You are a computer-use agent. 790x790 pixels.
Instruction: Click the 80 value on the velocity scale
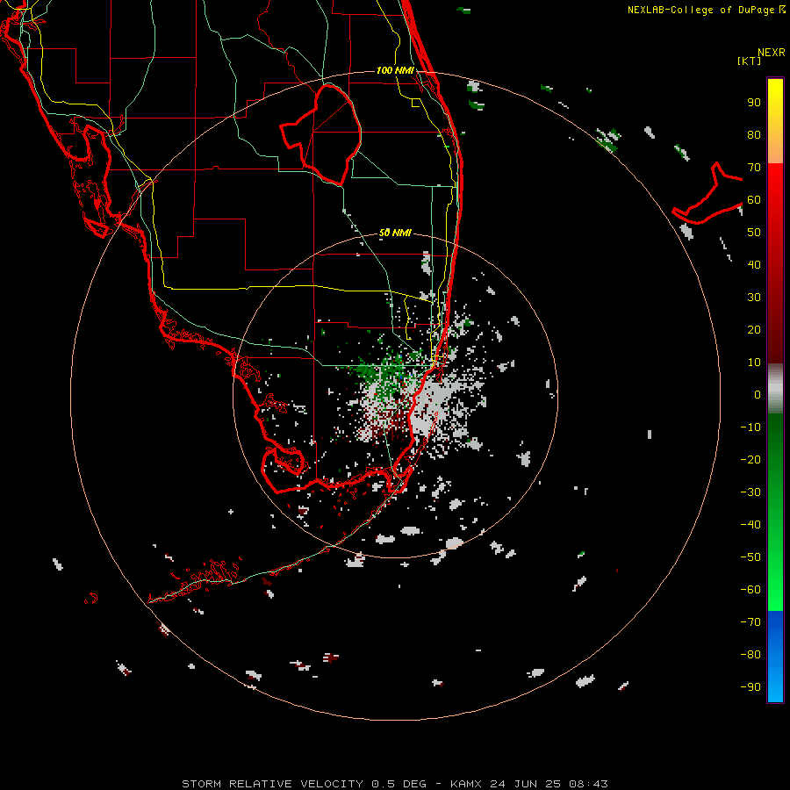coord(754,135)
